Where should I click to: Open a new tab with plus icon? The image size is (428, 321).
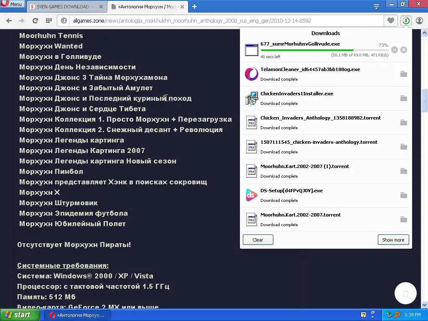[x=194, y=7]
